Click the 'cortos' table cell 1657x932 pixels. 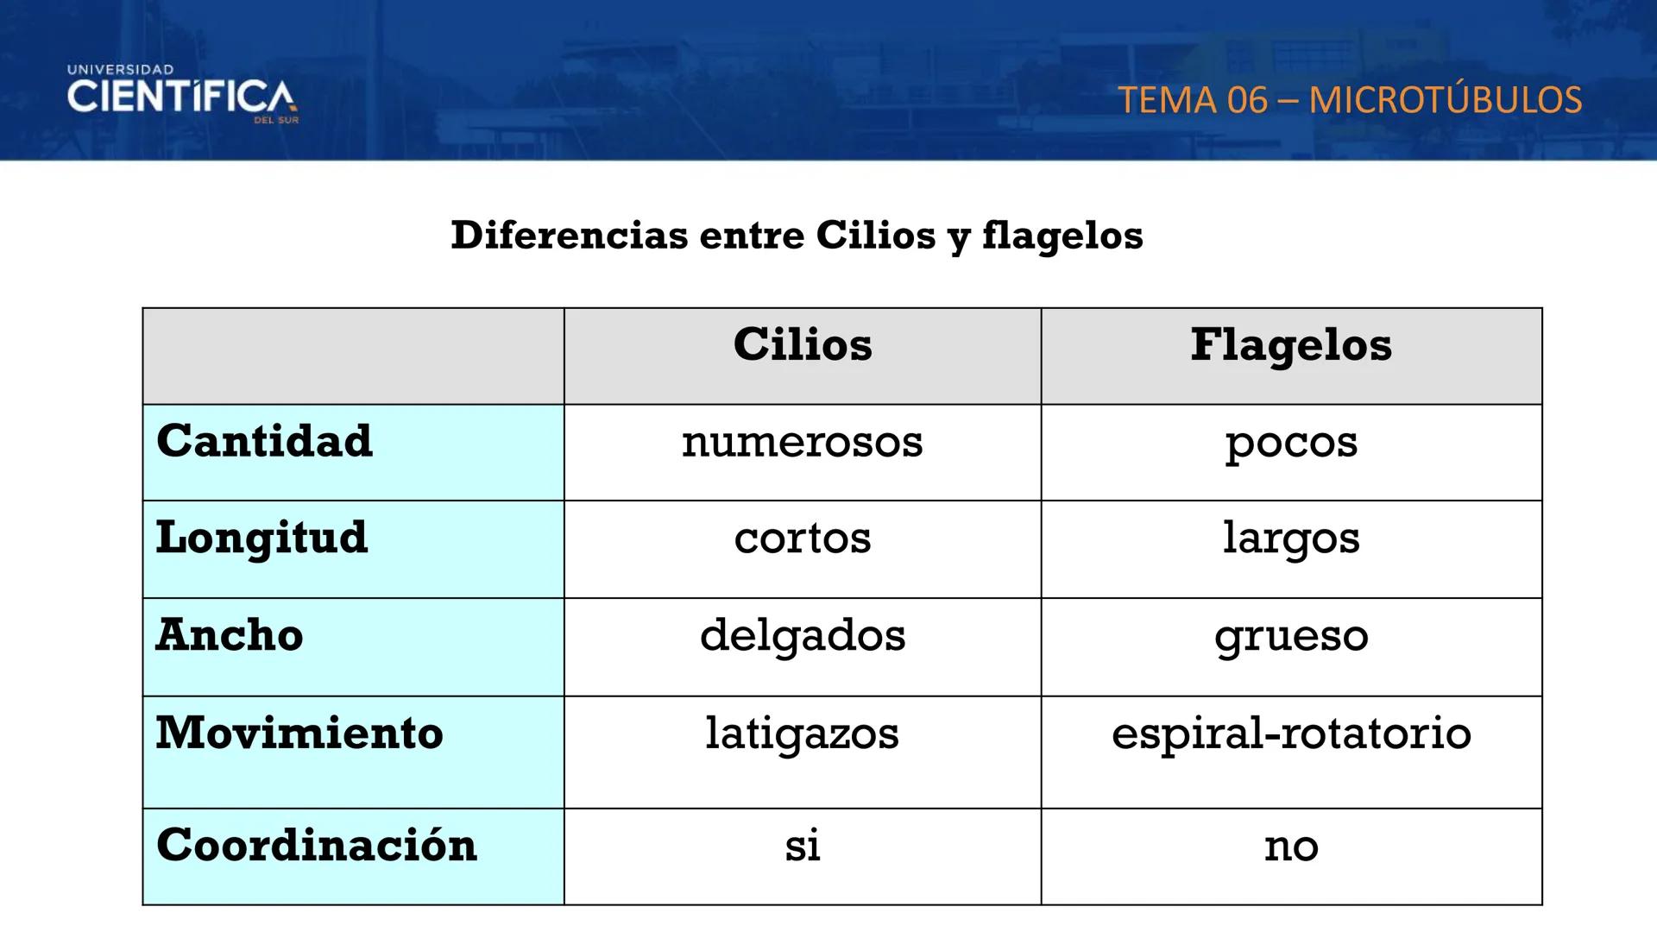click(803, 539)
